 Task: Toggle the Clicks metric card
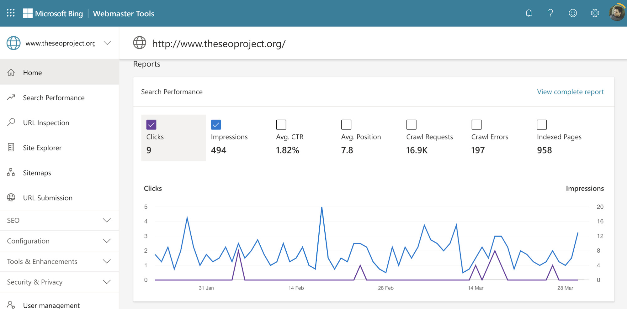point(173,137)
